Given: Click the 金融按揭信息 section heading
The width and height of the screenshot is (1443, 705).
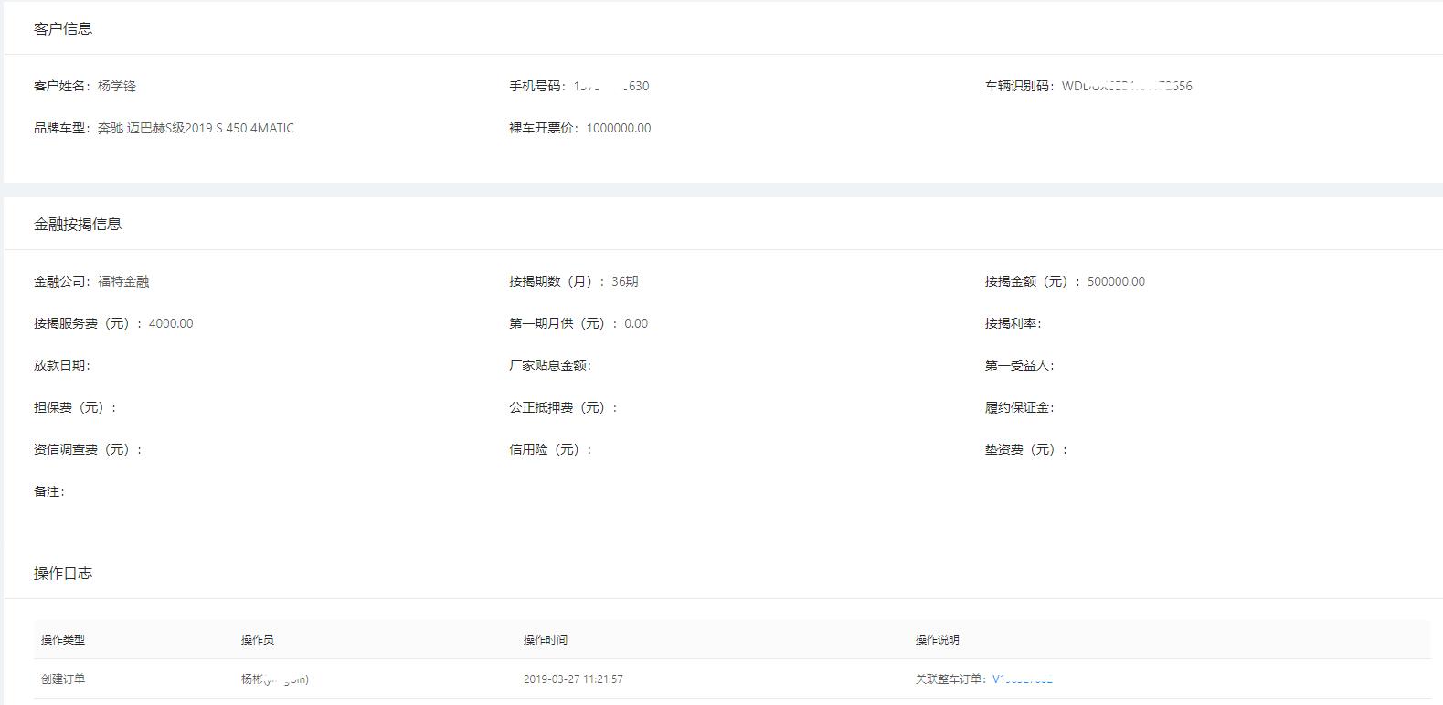Looking at the screenshot, I should tap(78, 224).
